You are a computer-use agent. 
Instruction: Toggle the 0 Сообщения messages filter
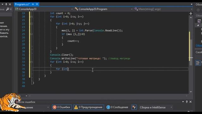point(117,107)
